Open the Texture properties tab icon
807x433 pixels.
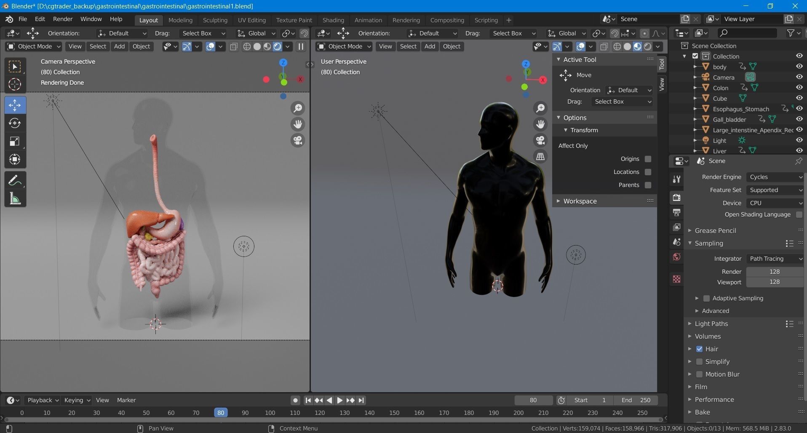676,279
